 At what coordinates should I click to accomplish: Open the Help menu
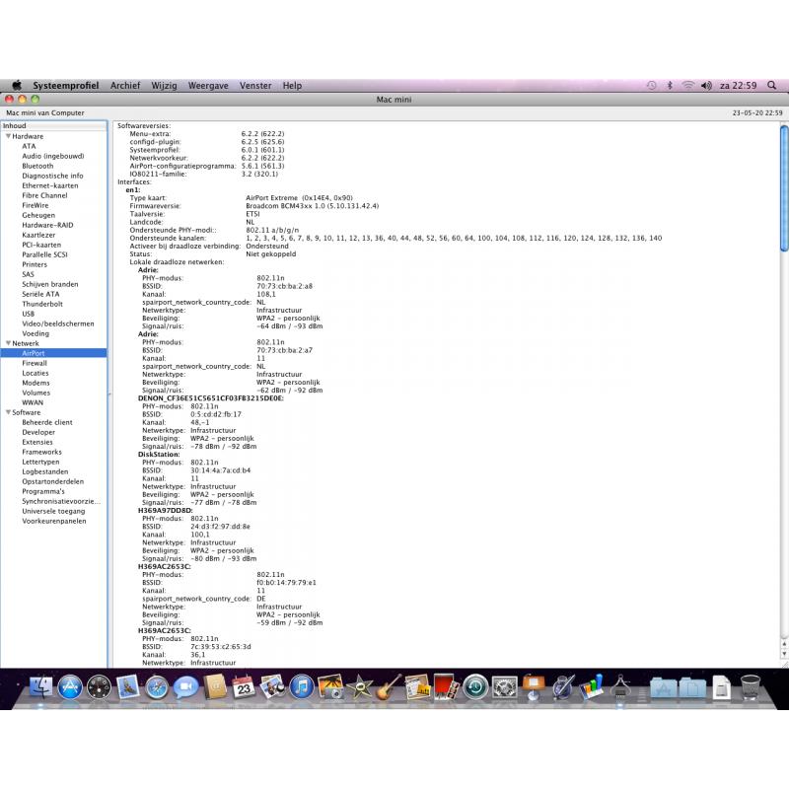[292, 86]
